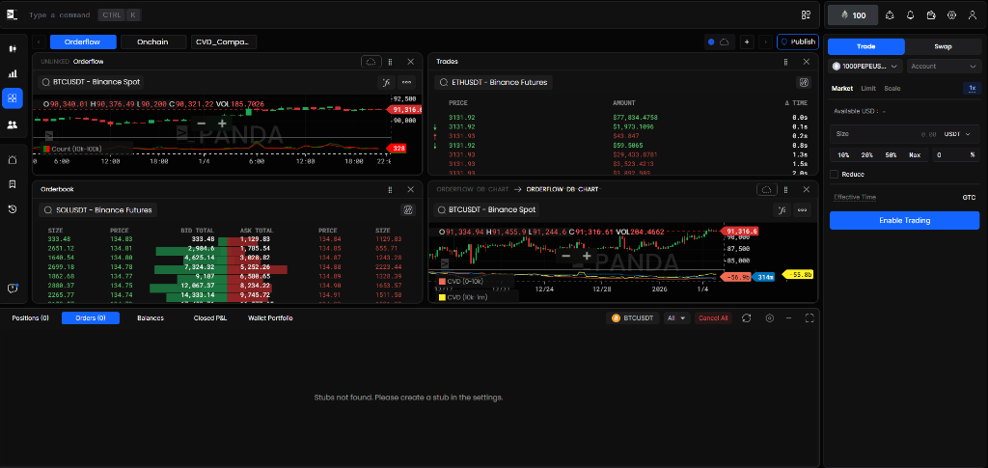Viewport: 988px width, 468px height.
Task: Open USDT size unit dropdown
Action: pos(957,134)
